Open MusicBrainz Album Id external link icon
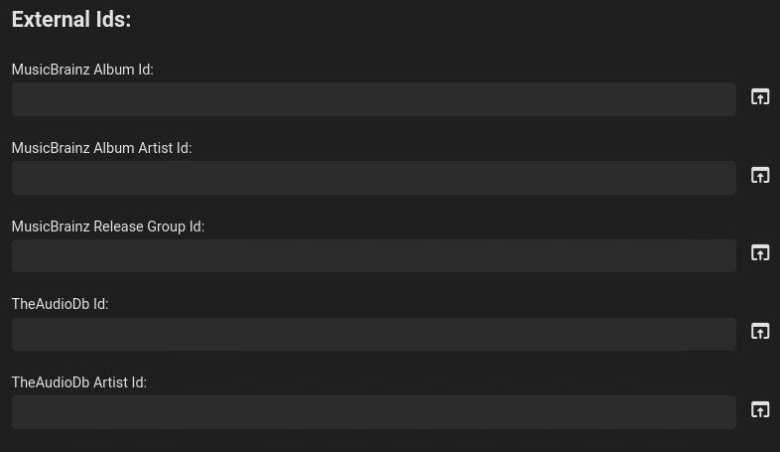Image resolution: width=780 pixels, height=452 pixels. (x=760, y=97)
